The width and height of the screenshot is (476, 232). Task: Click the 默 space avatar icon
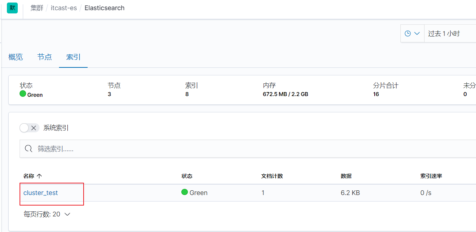pos(12,8)
